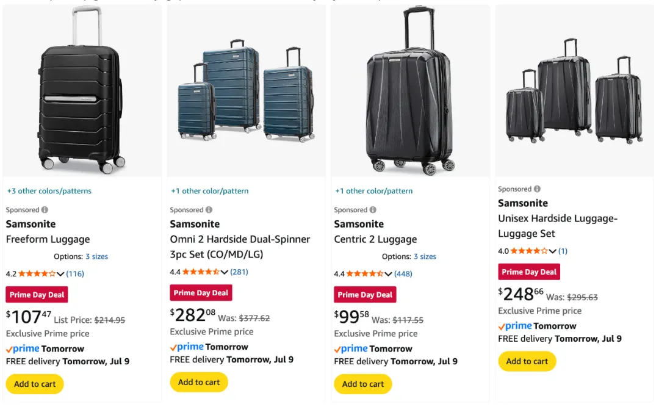659x407 pixels.
Task: Click star rating of Centric 2 Luggage
Action: pos(365,274)
